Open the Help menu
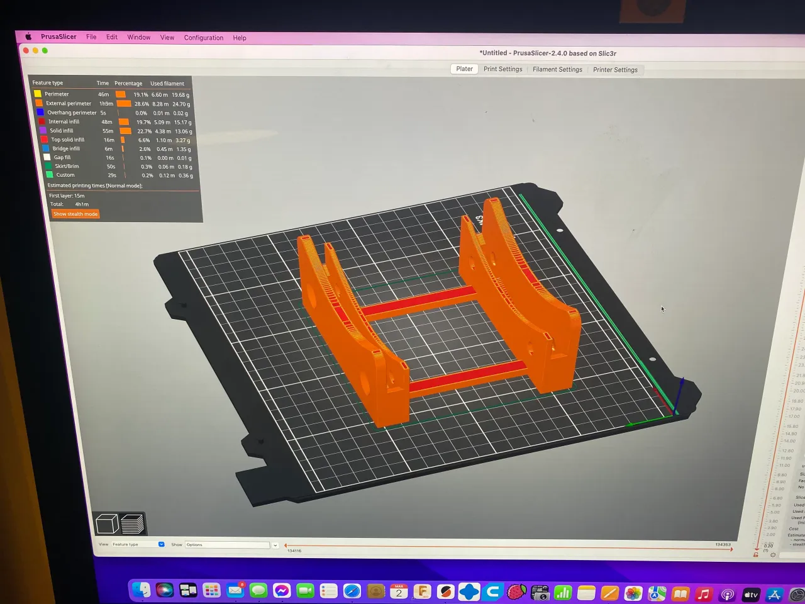 click(240, 38)
